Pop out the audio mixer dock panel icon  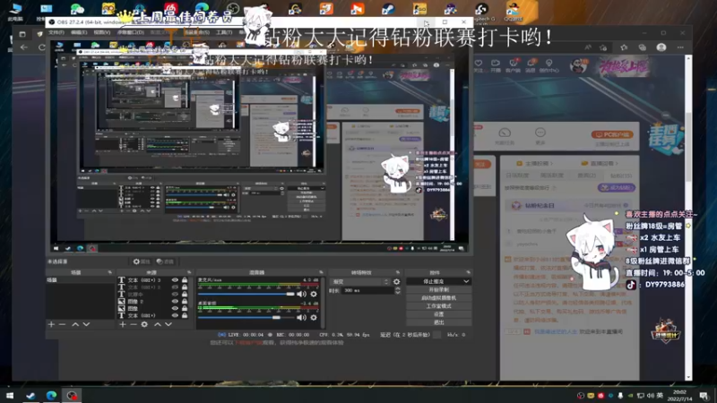321,272
